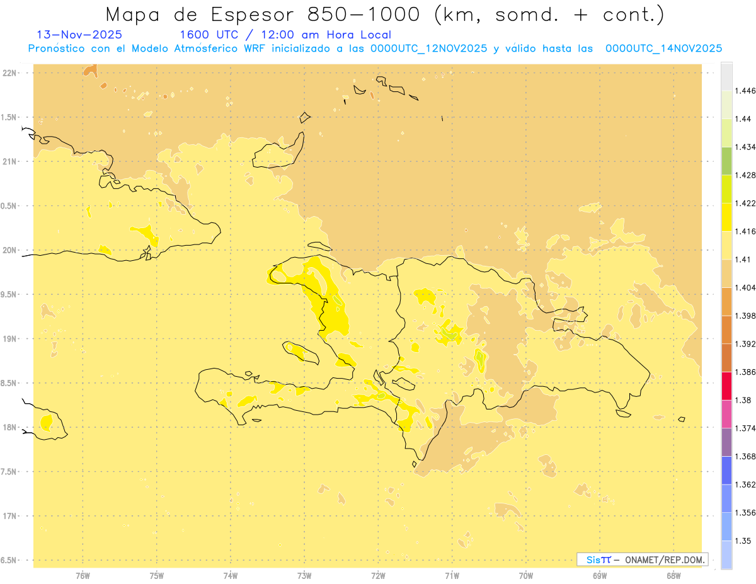Pick the light gray swatch atop the legend

coord(726,76)
